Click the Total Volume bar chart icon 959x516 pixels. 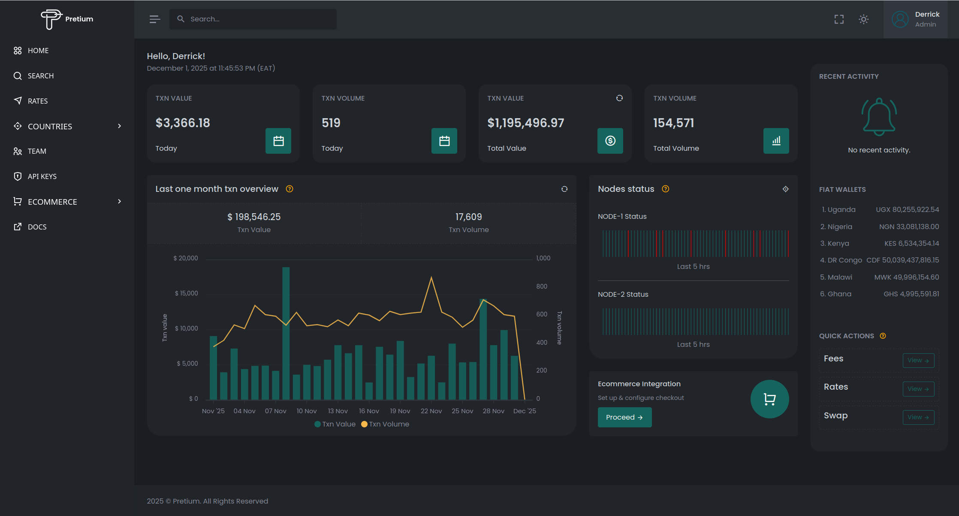tap(776, 141)
